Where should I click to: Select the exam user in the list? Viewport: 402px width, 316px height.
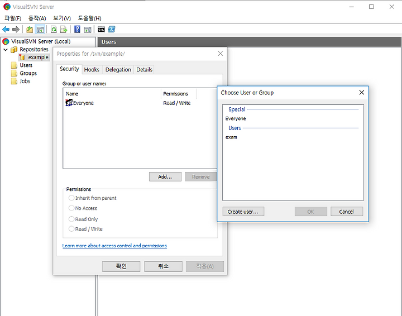231,137
